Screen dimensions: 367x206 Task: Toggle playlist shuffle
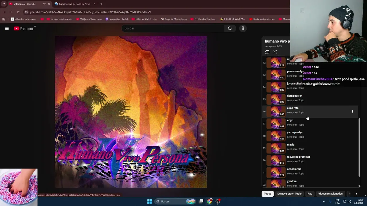(275, 52)
